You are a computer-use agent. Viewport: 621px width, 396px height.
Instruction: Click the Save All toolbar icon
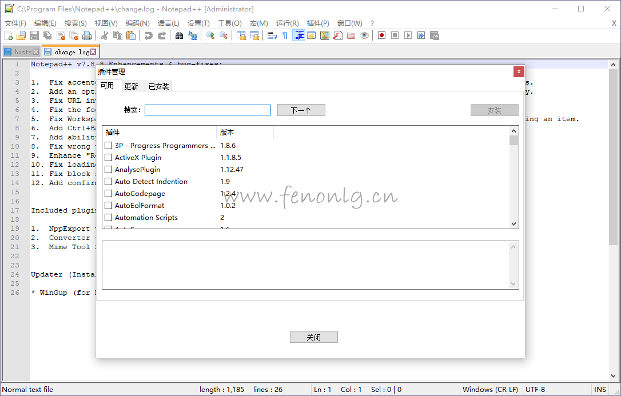tap(47, 35)
